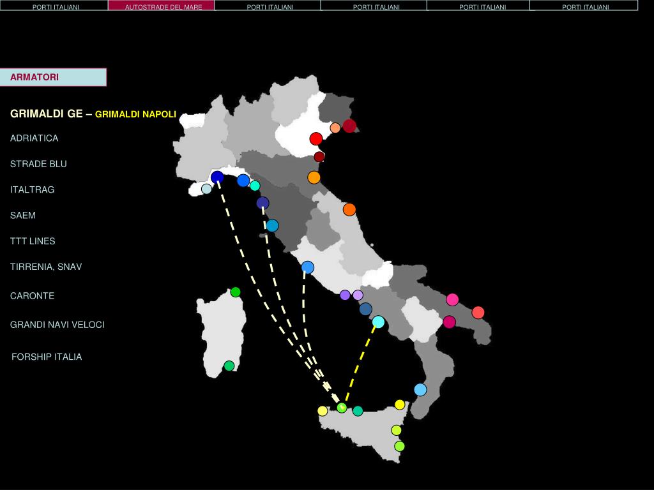Click the turquoise port dot near La Spezia
This screenshot has height=490, width=654.
tap(255, 186)
